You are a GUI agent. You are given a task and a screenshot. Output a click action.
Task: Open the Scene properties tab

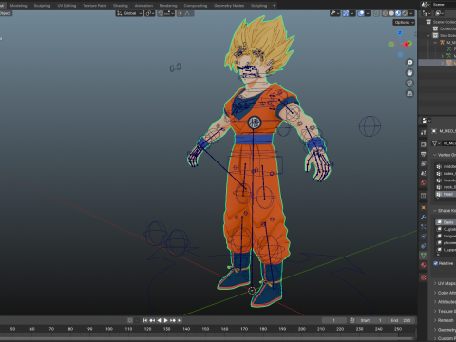[x=424, y=173]
